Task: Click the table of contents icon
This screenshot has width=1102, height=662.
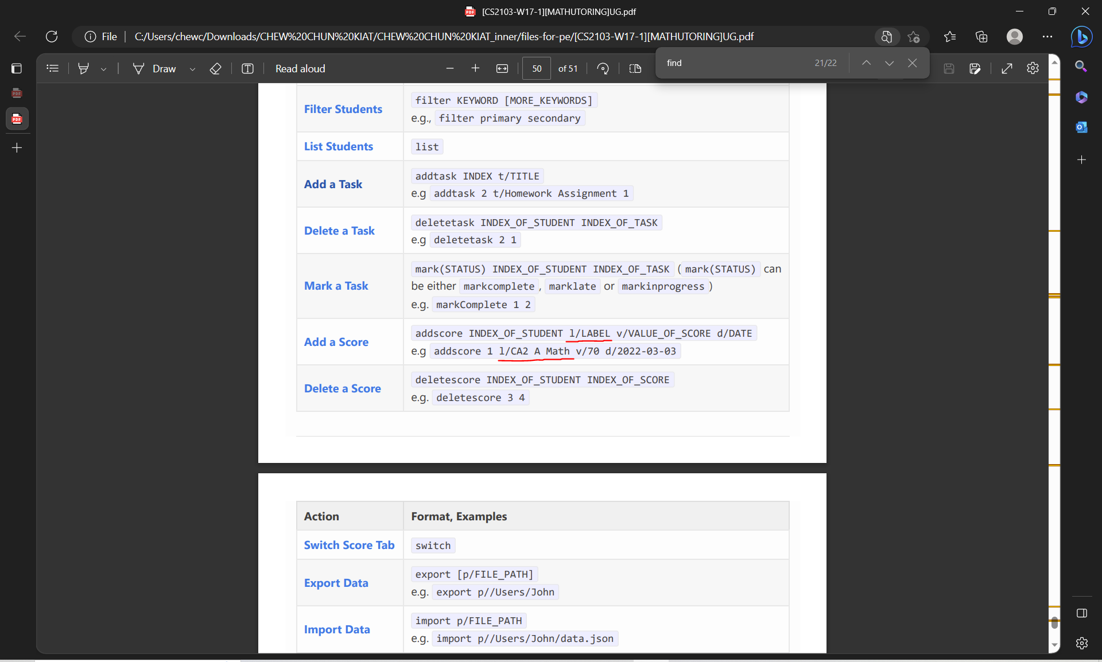Action: (52, 68)
